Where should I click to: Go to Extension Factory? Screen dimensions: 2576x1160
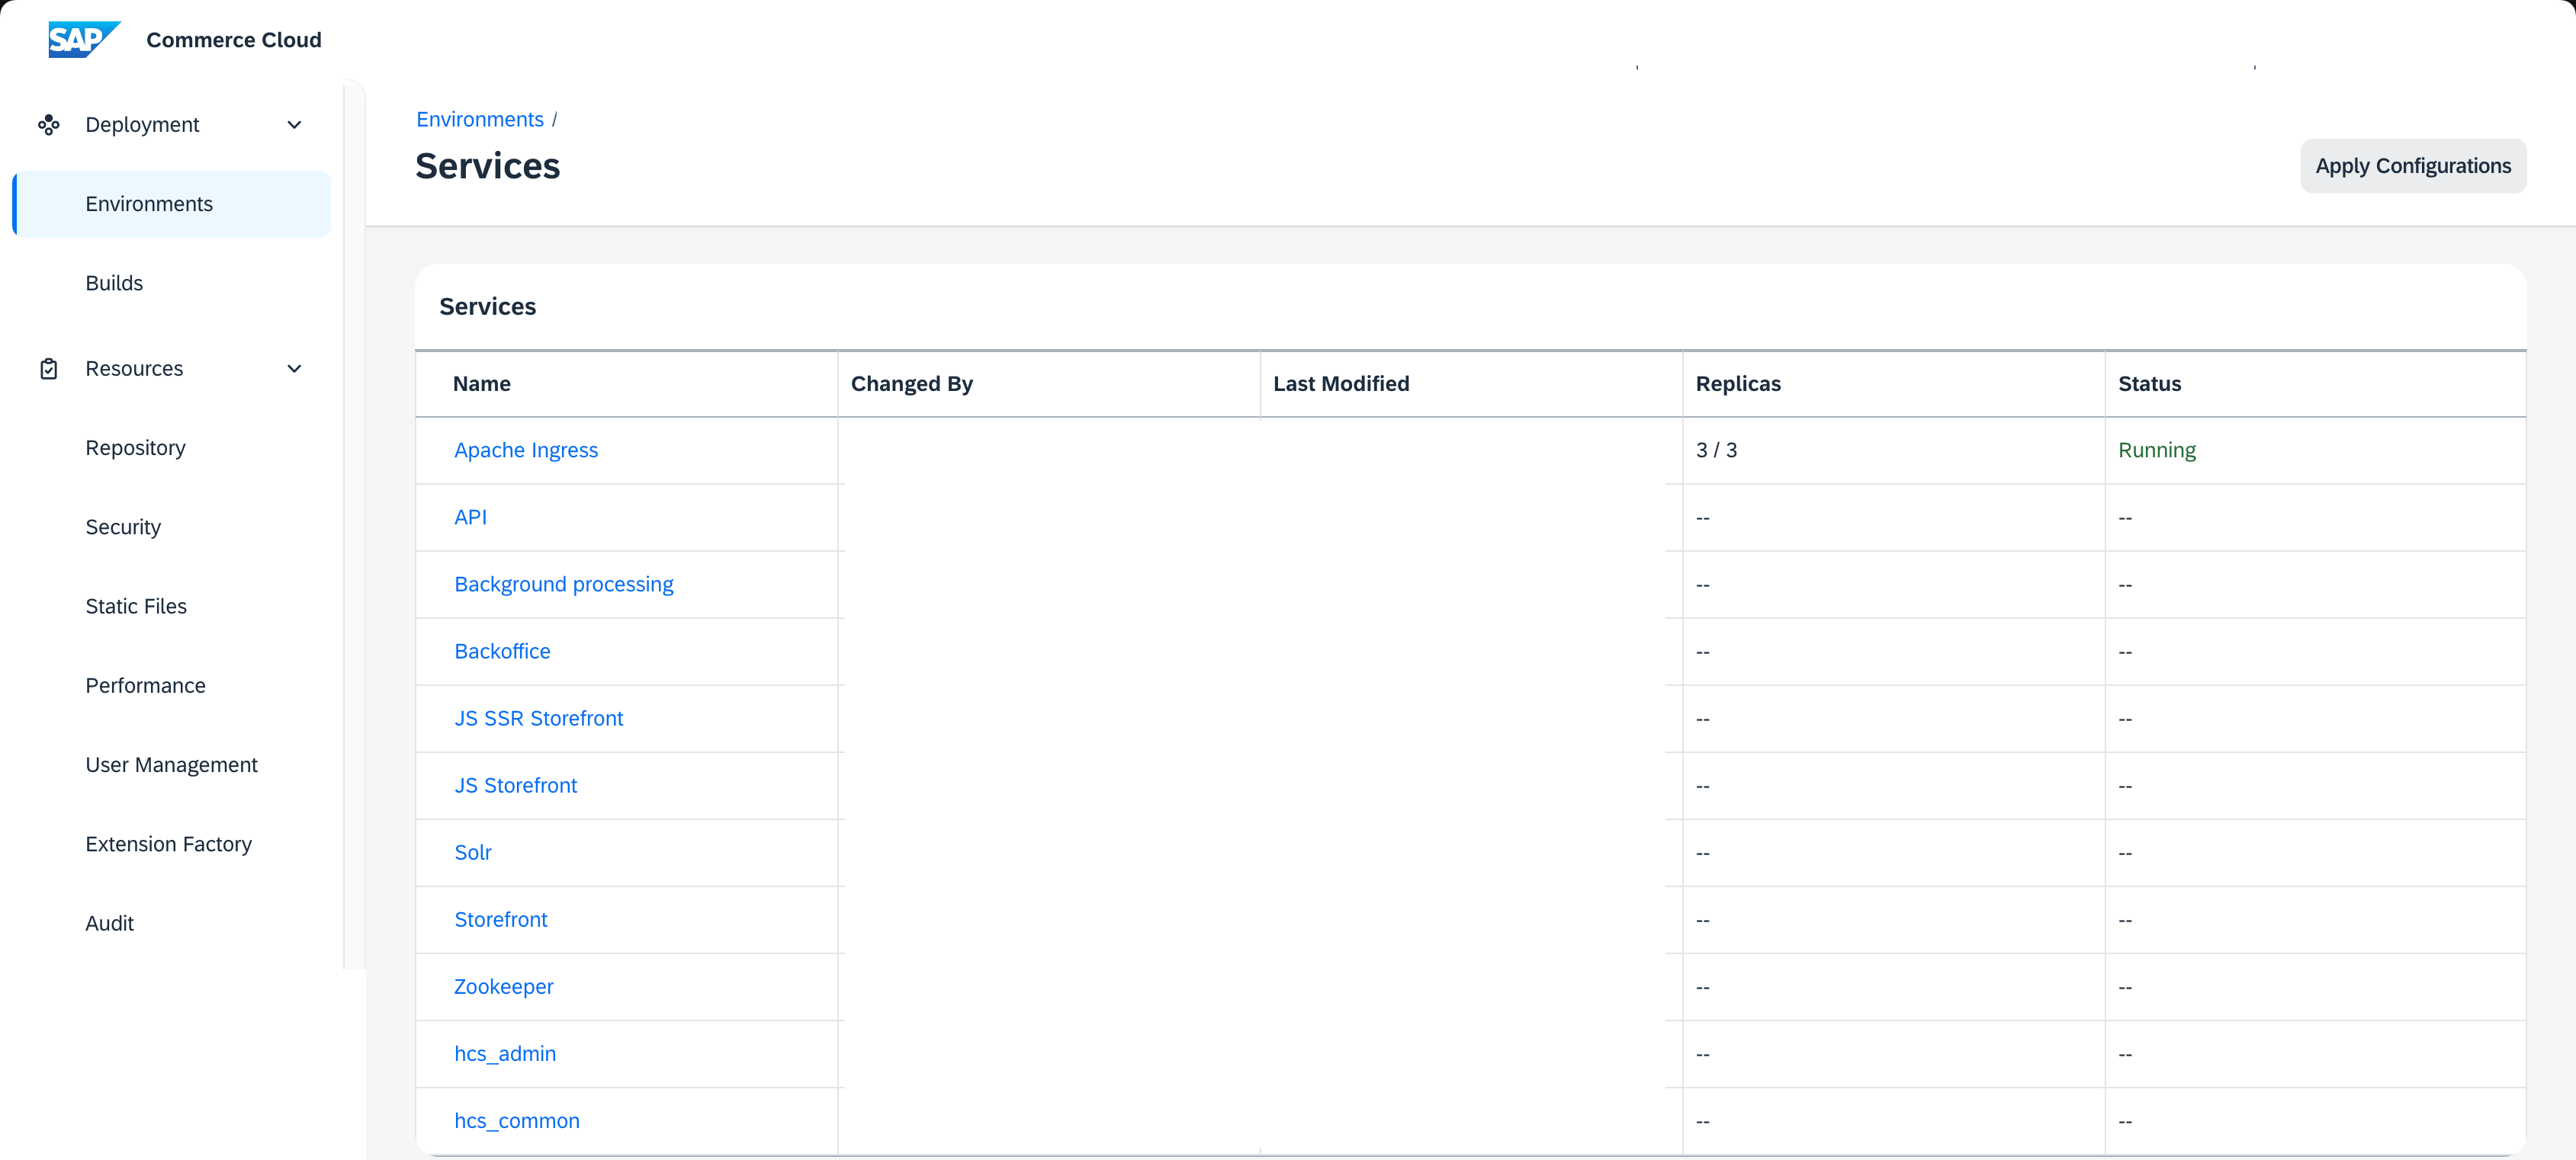pos(168,844)
